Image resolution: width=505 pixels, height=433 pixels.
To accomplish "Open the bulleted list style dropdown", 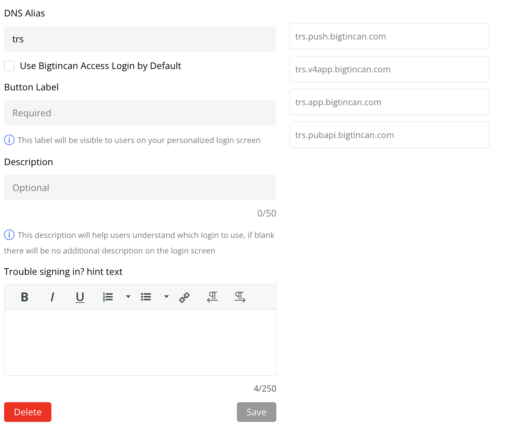I will tap(166, 297).
